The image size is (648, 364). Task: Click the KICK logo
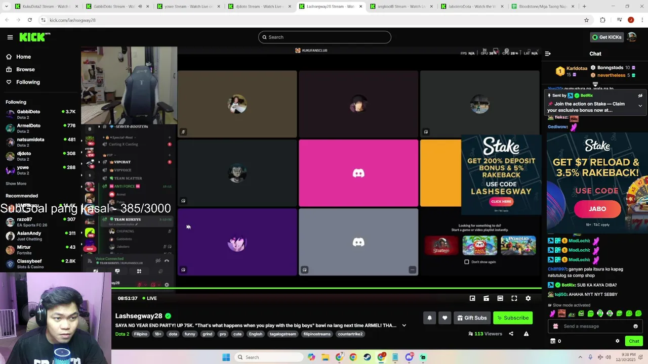pyautogui.click(x=35, y=37)
